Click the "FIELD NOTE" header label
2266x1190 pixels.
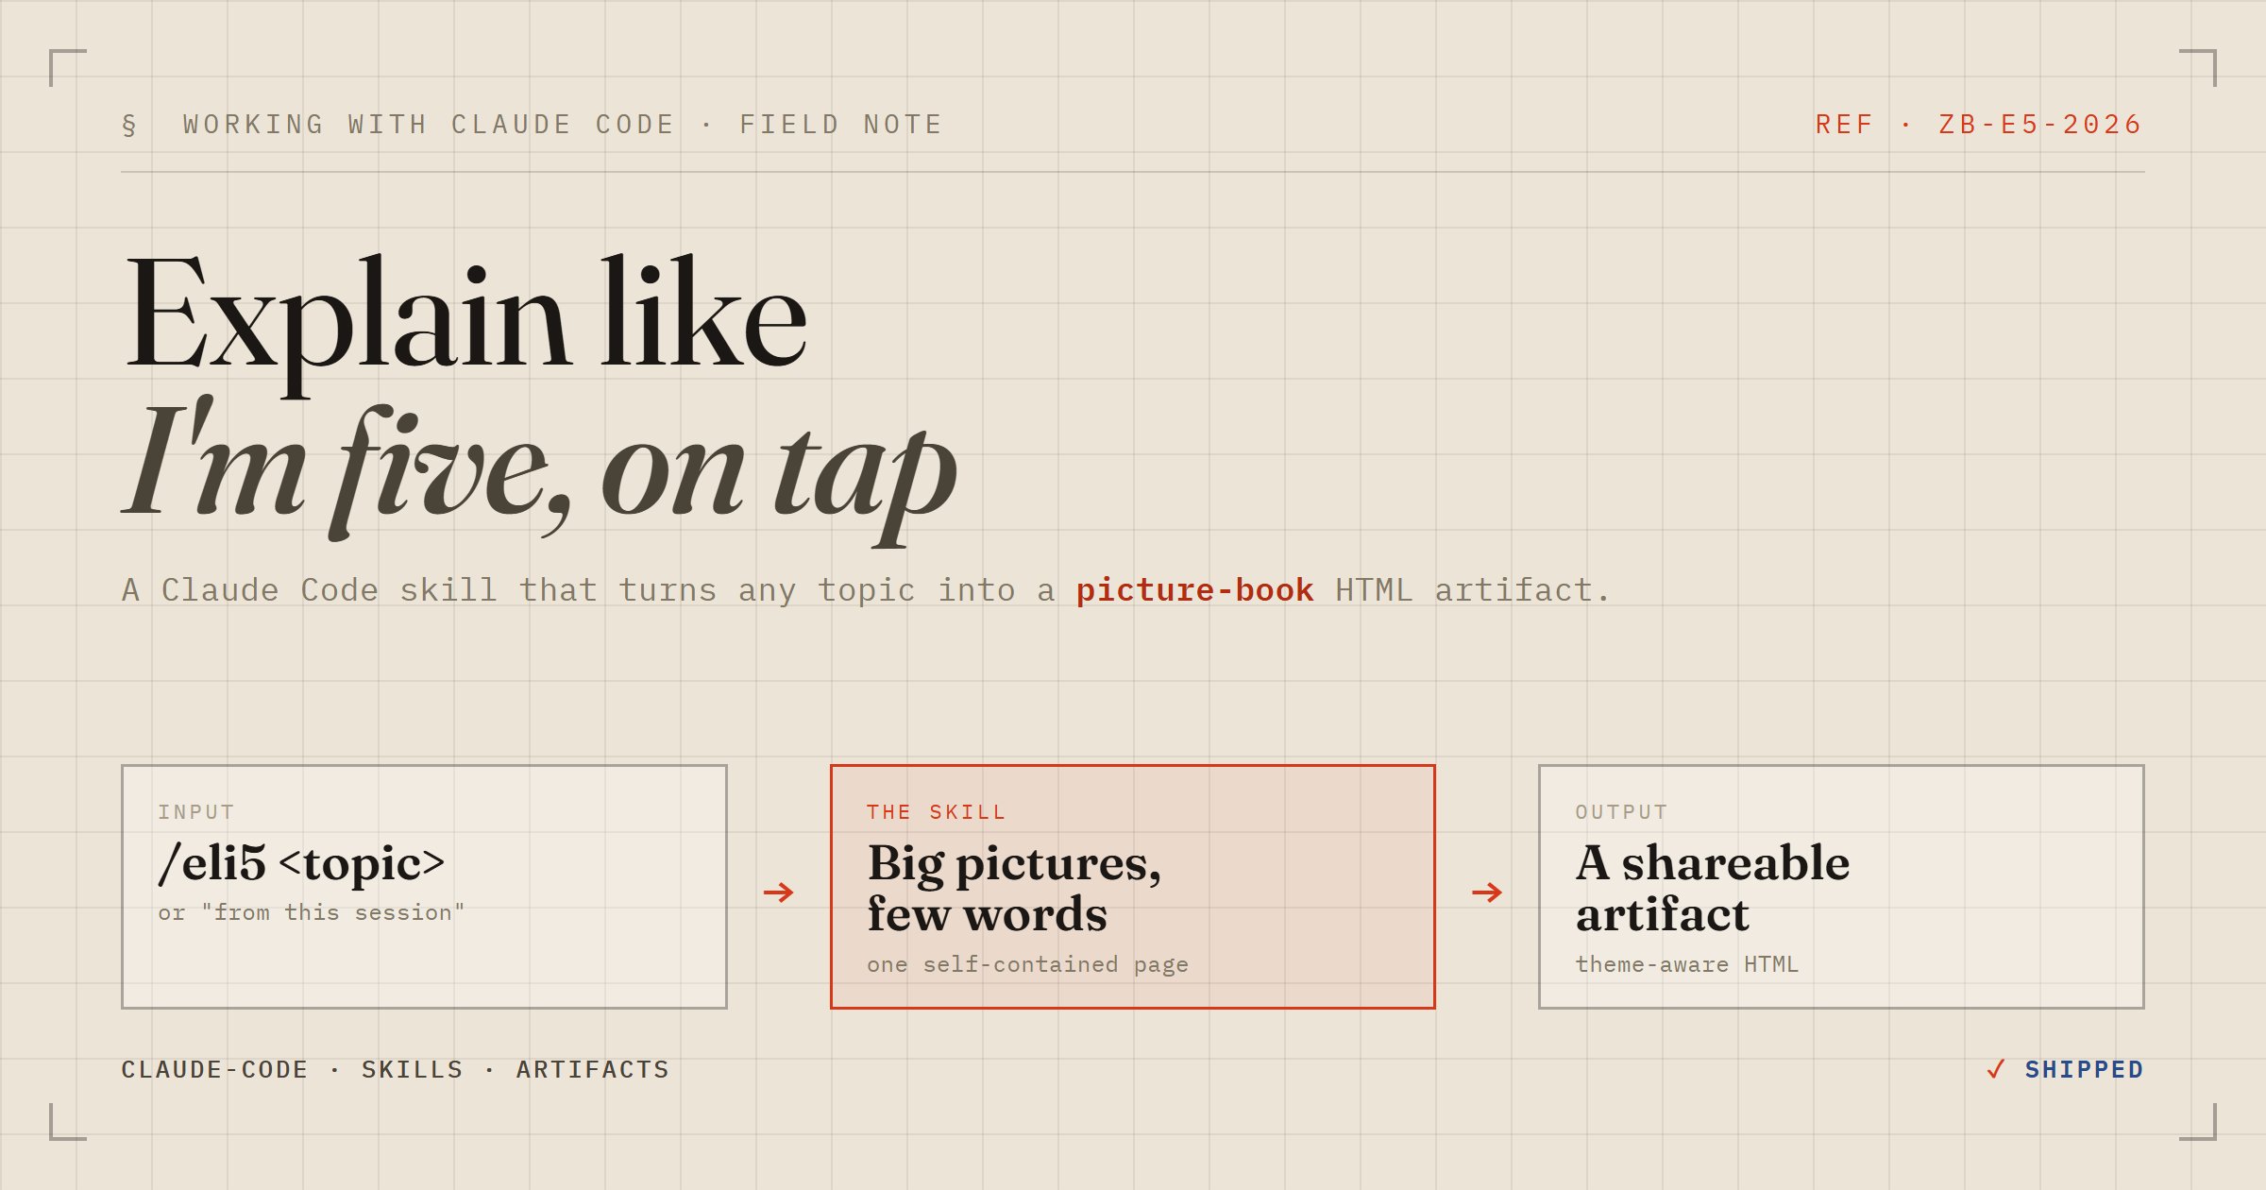[x=841, y=125]
